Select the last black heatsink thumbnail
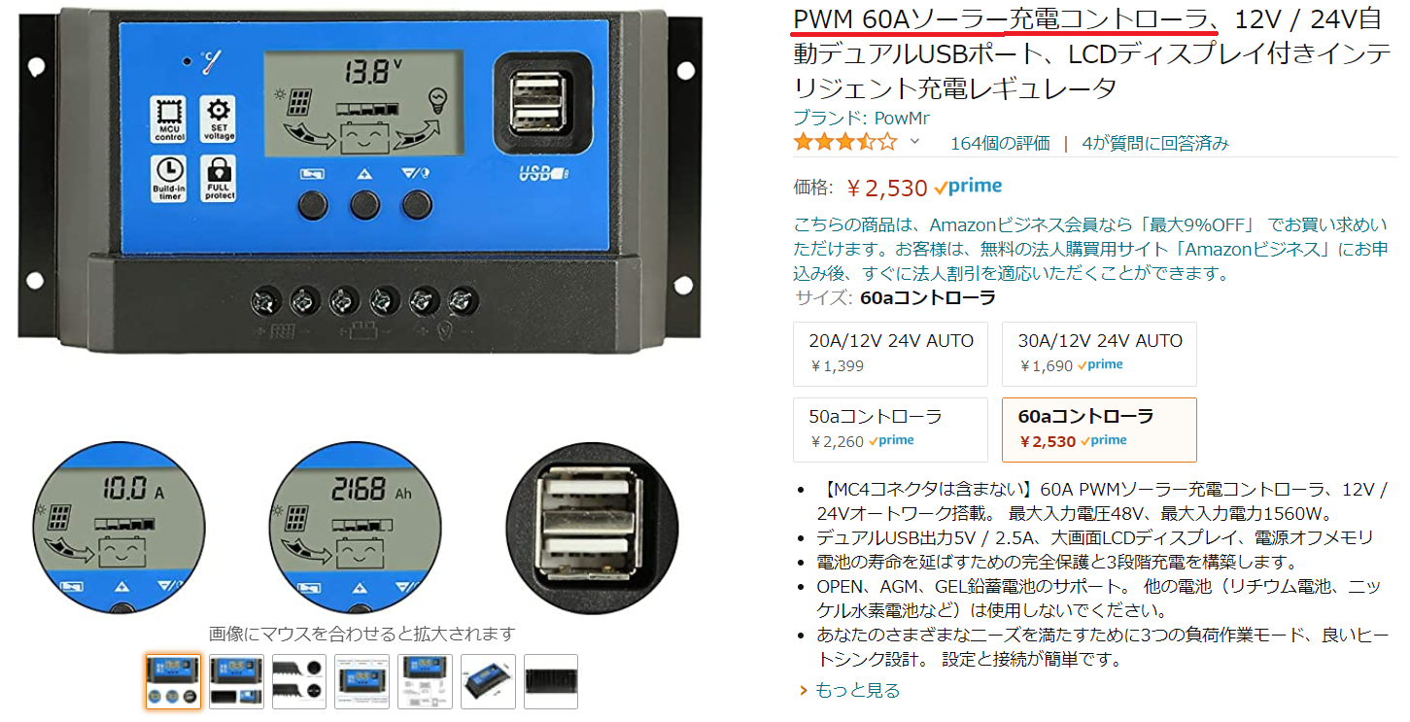Viewport: 1410px width, 722px height. click(x=551, y=681)
